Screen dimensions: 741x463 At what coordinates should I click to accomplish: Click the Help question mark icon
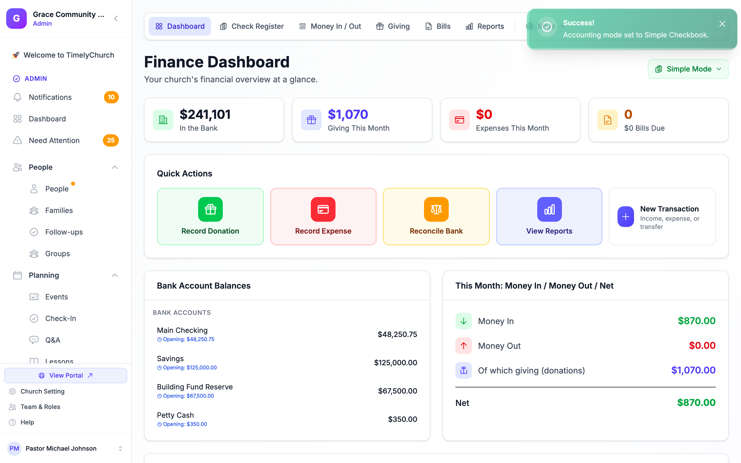point(12,422)
